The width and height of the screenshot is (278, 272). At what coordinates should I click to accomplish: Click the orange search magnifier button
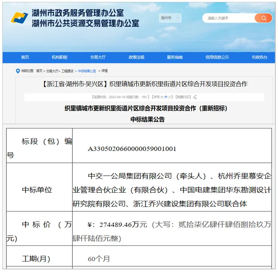click(x=263, y=18)
